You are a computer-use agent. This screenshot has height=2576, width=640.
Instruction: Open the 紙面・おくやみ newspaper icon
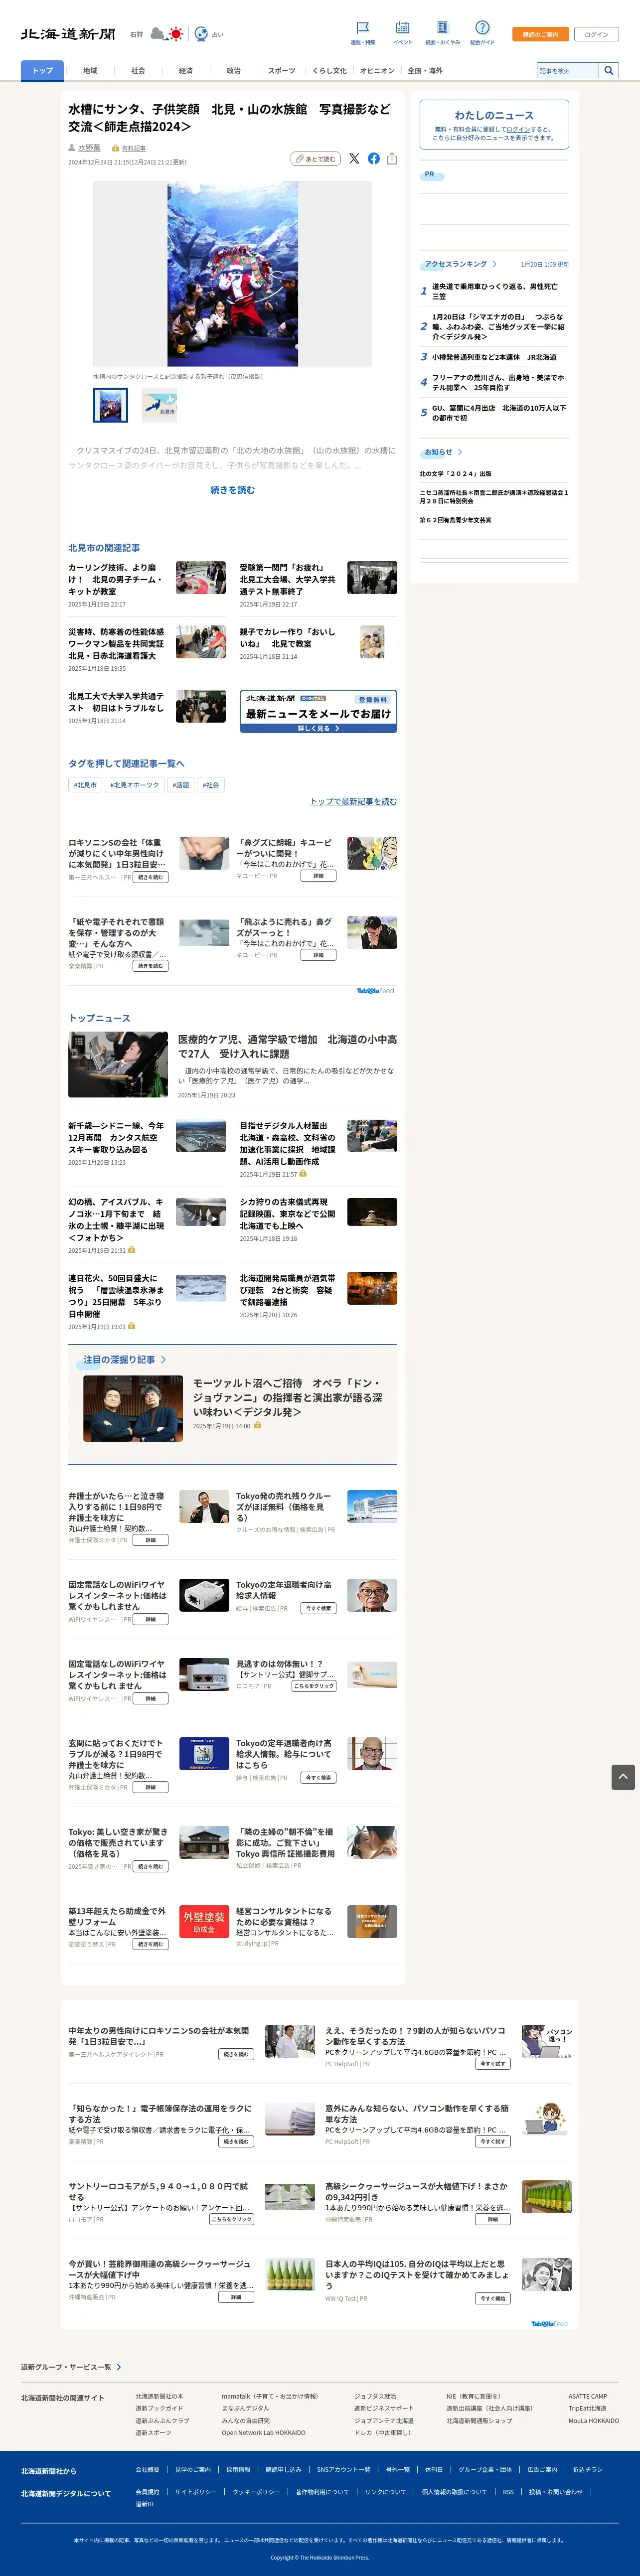pyautogui.click(x=442, y=27)
